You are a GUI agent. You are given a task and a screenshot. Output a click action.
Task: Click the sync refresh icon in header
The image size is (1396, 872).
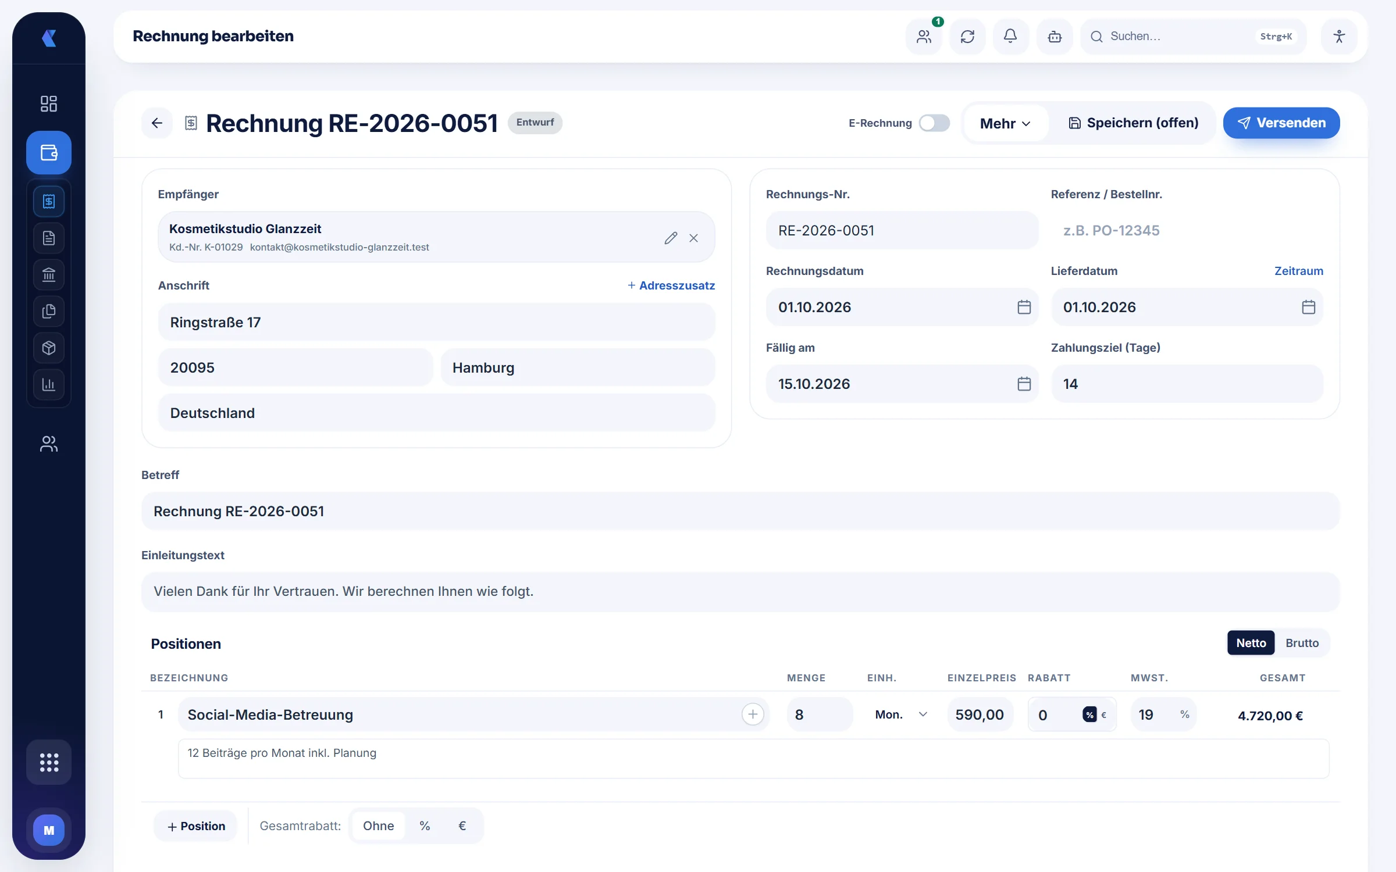tap(967, 37)
